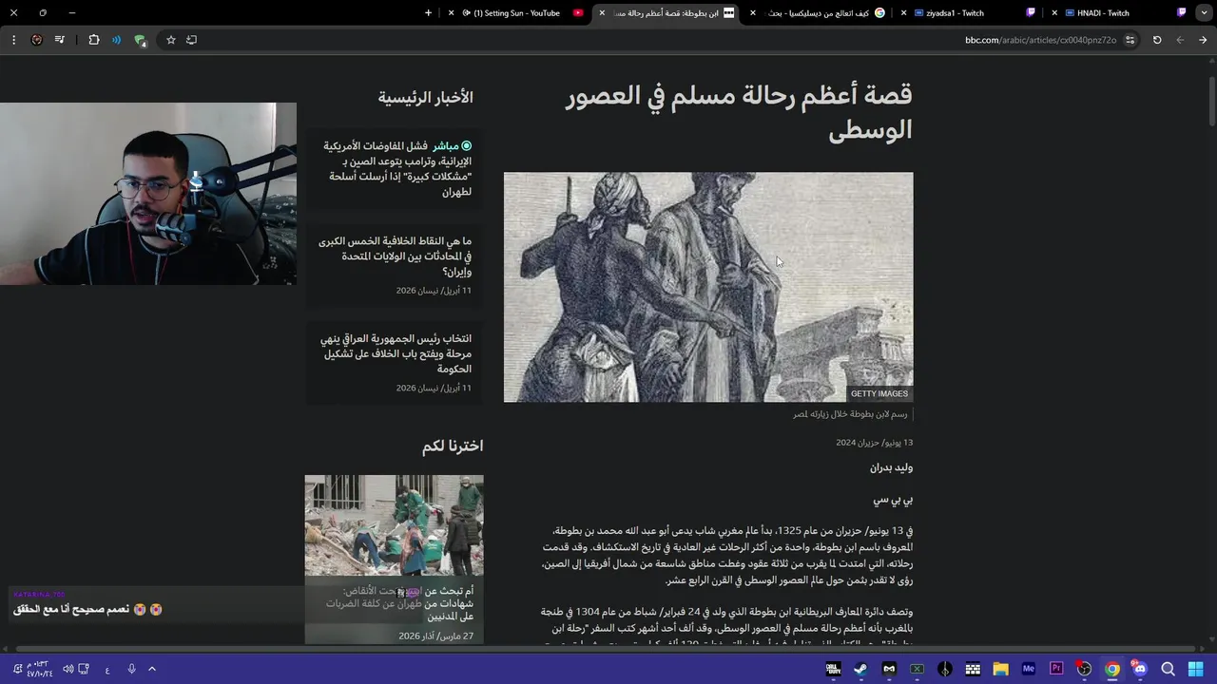Open Adobe Premiere Pro from taskbar
This screenshot has width=1217, height=684.
coord(1056,669)
